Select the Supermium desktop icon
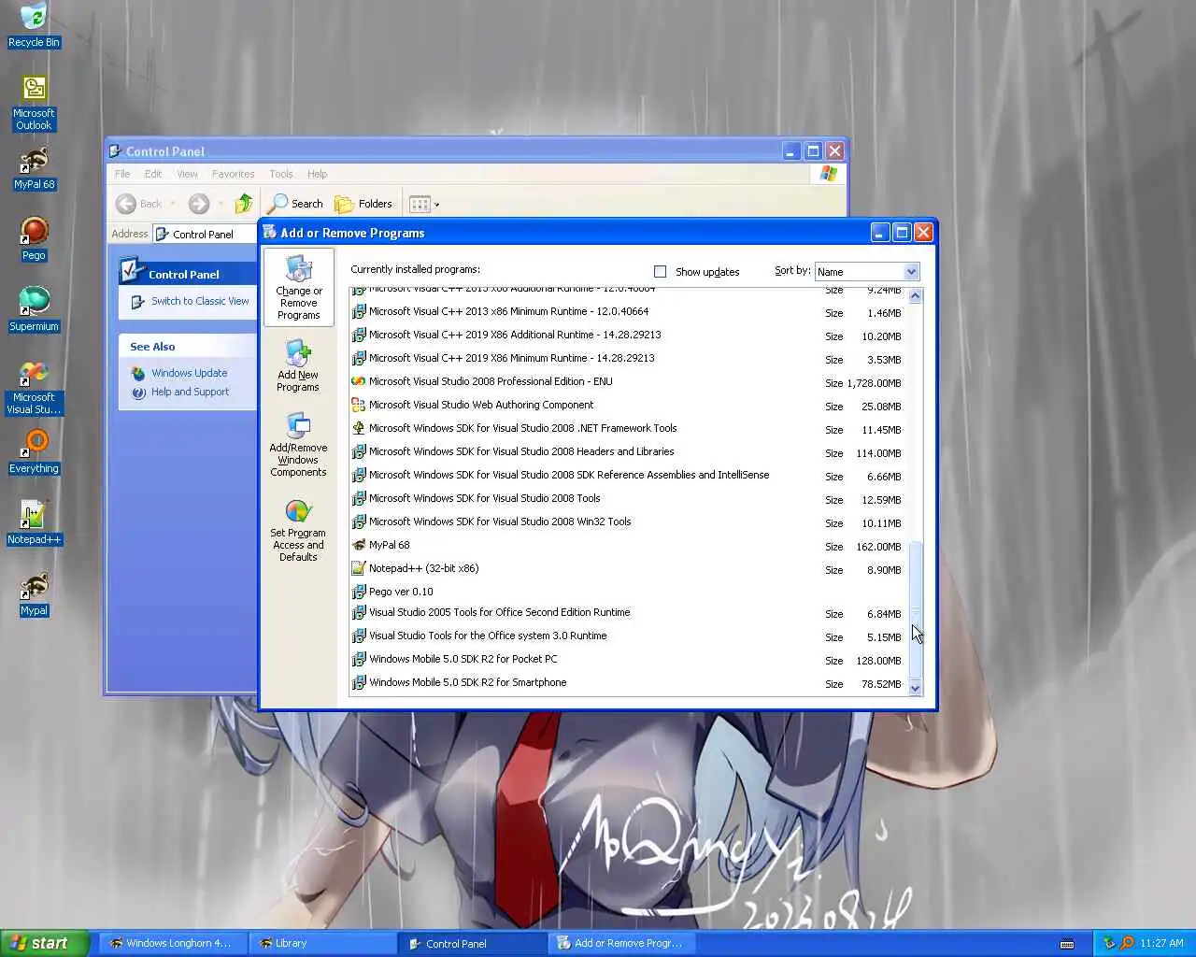Image resolution: width=1196 pixels, height=957 pixels. click(x=34, y=309)
